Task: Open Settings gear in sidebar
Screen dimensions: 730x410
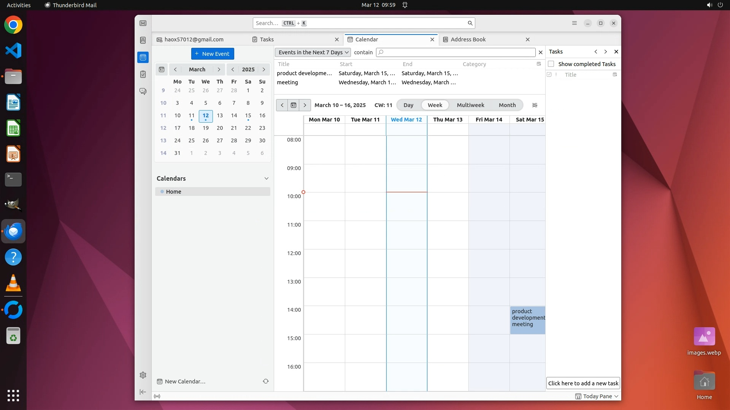Action: (143, 375)
